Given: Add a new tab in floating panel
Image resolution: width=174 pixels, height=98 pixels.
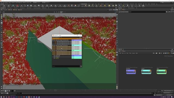Looking at the screenshot, I should click(x=61, y=37).
